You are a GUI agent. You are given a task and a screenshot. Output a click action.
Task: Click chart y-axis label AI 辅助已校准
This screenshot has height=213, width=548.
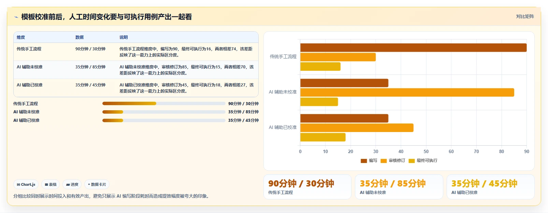click(x=283, y=128)
